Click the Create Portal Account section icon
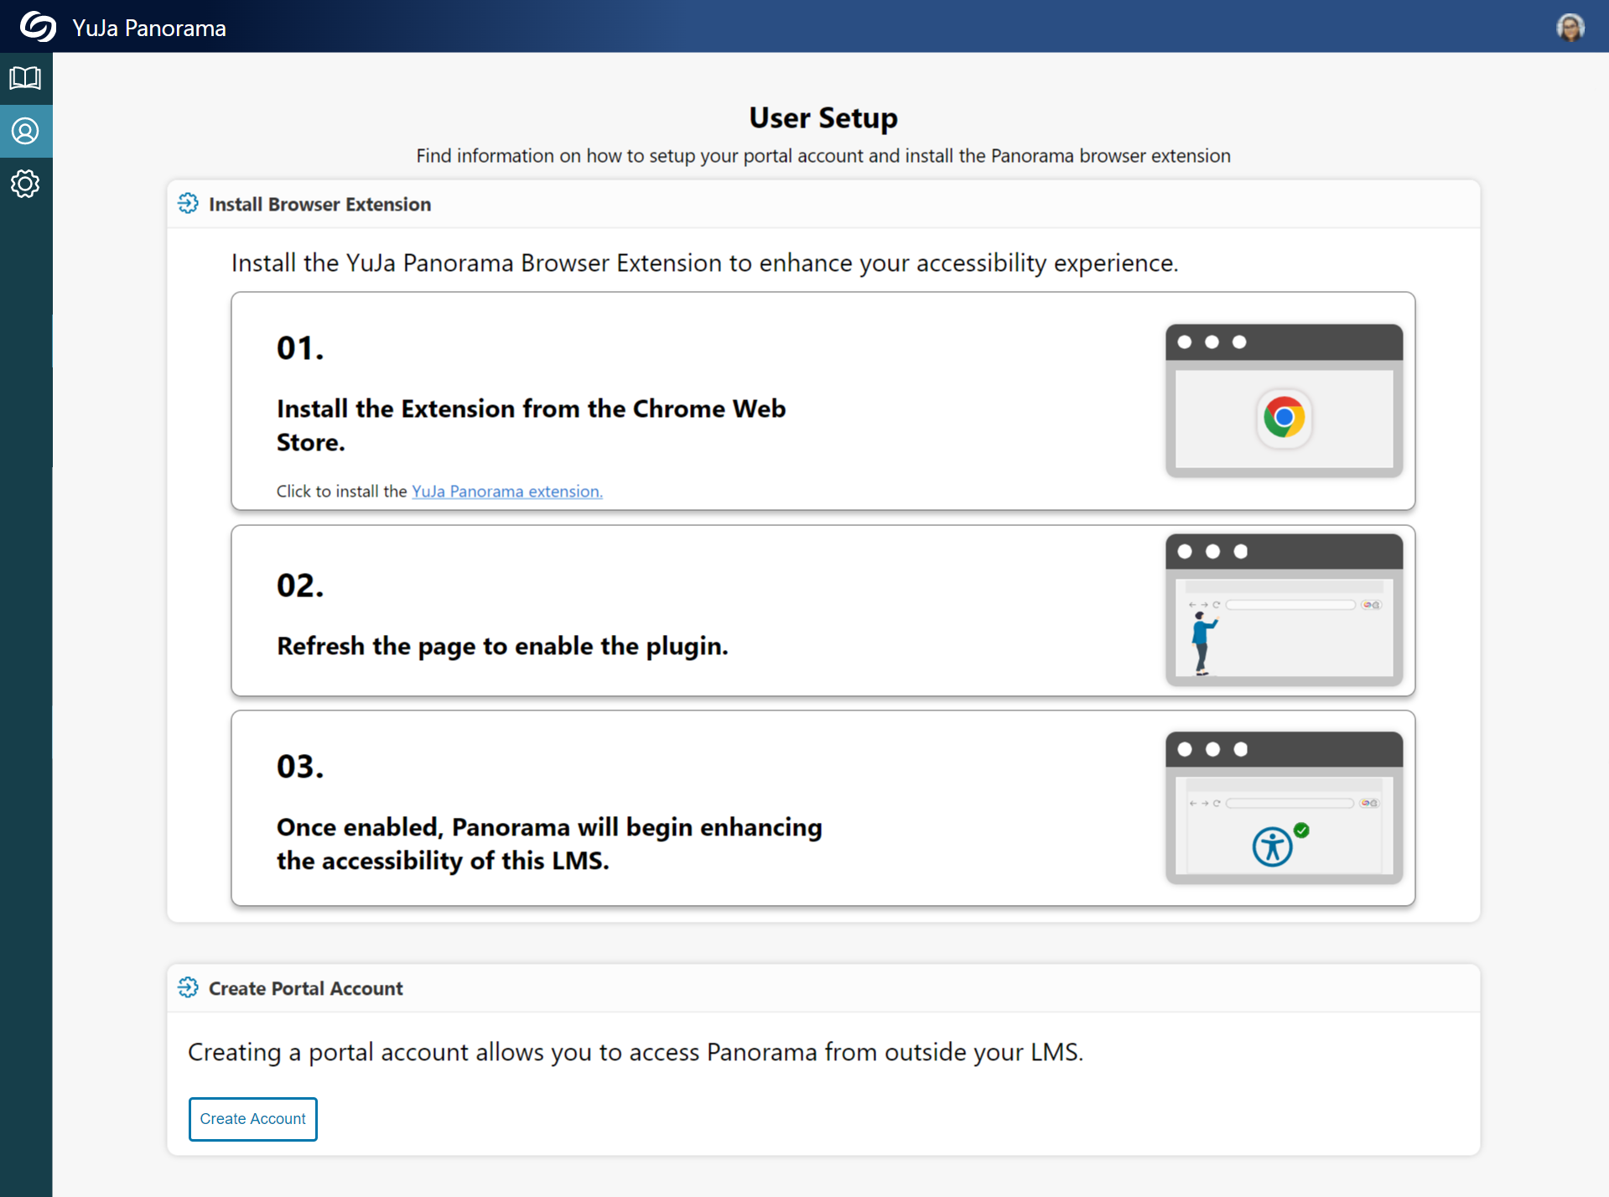This screenshot has height=1197, width=1609. [x=188, y=988]
